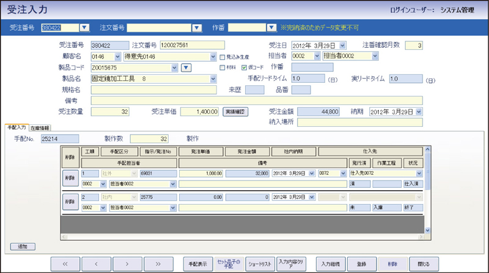
Task: Click 注文番号 field 120027561
Action: (x=192, y=45)
